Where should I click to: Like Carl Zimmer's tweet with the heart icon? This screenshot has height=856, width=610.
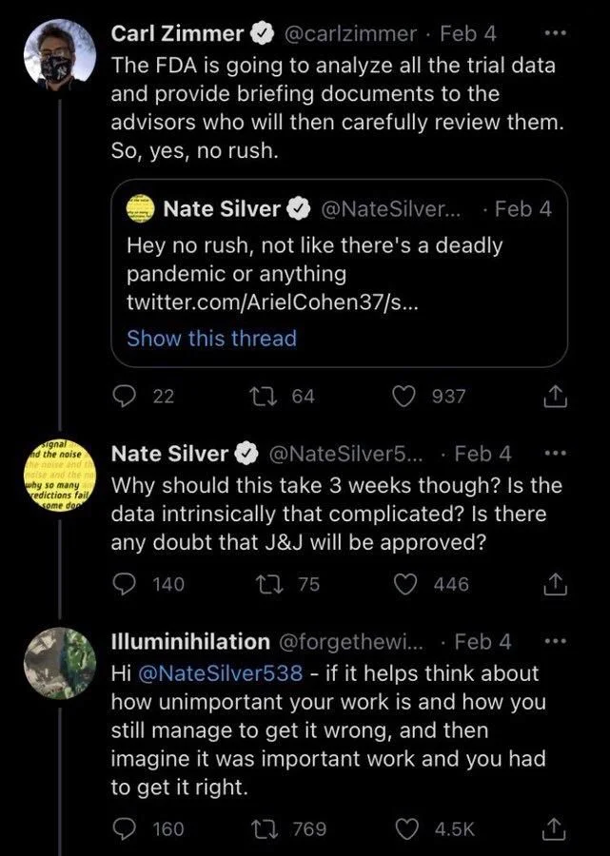click(x=405, y=397)
